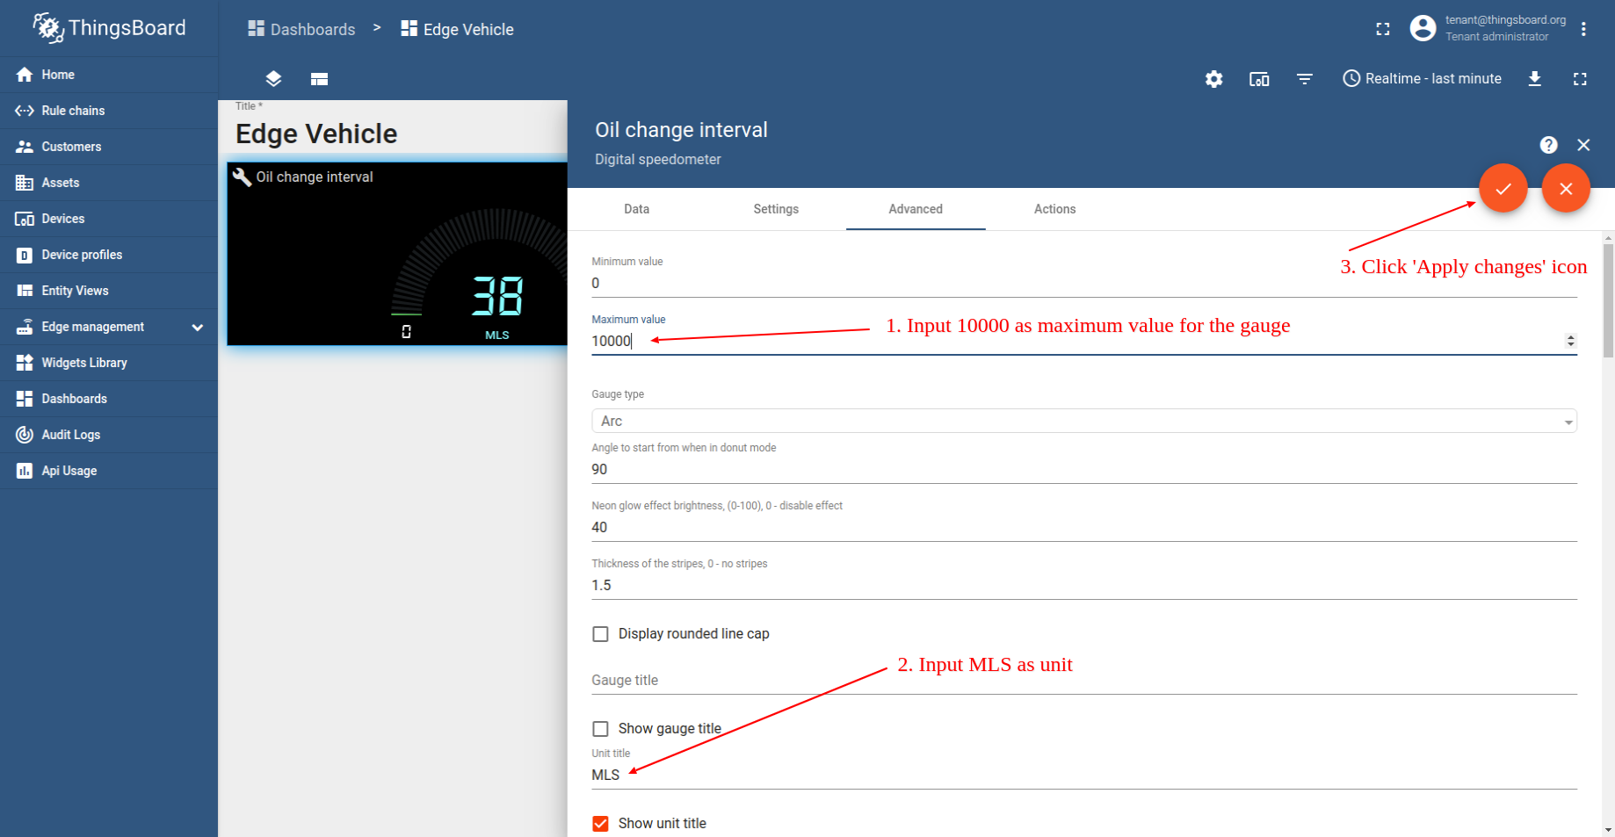Click the orange Decline changes X button
The height and width of the screenshot is (837, 1615).
[x=1565, y=189]
